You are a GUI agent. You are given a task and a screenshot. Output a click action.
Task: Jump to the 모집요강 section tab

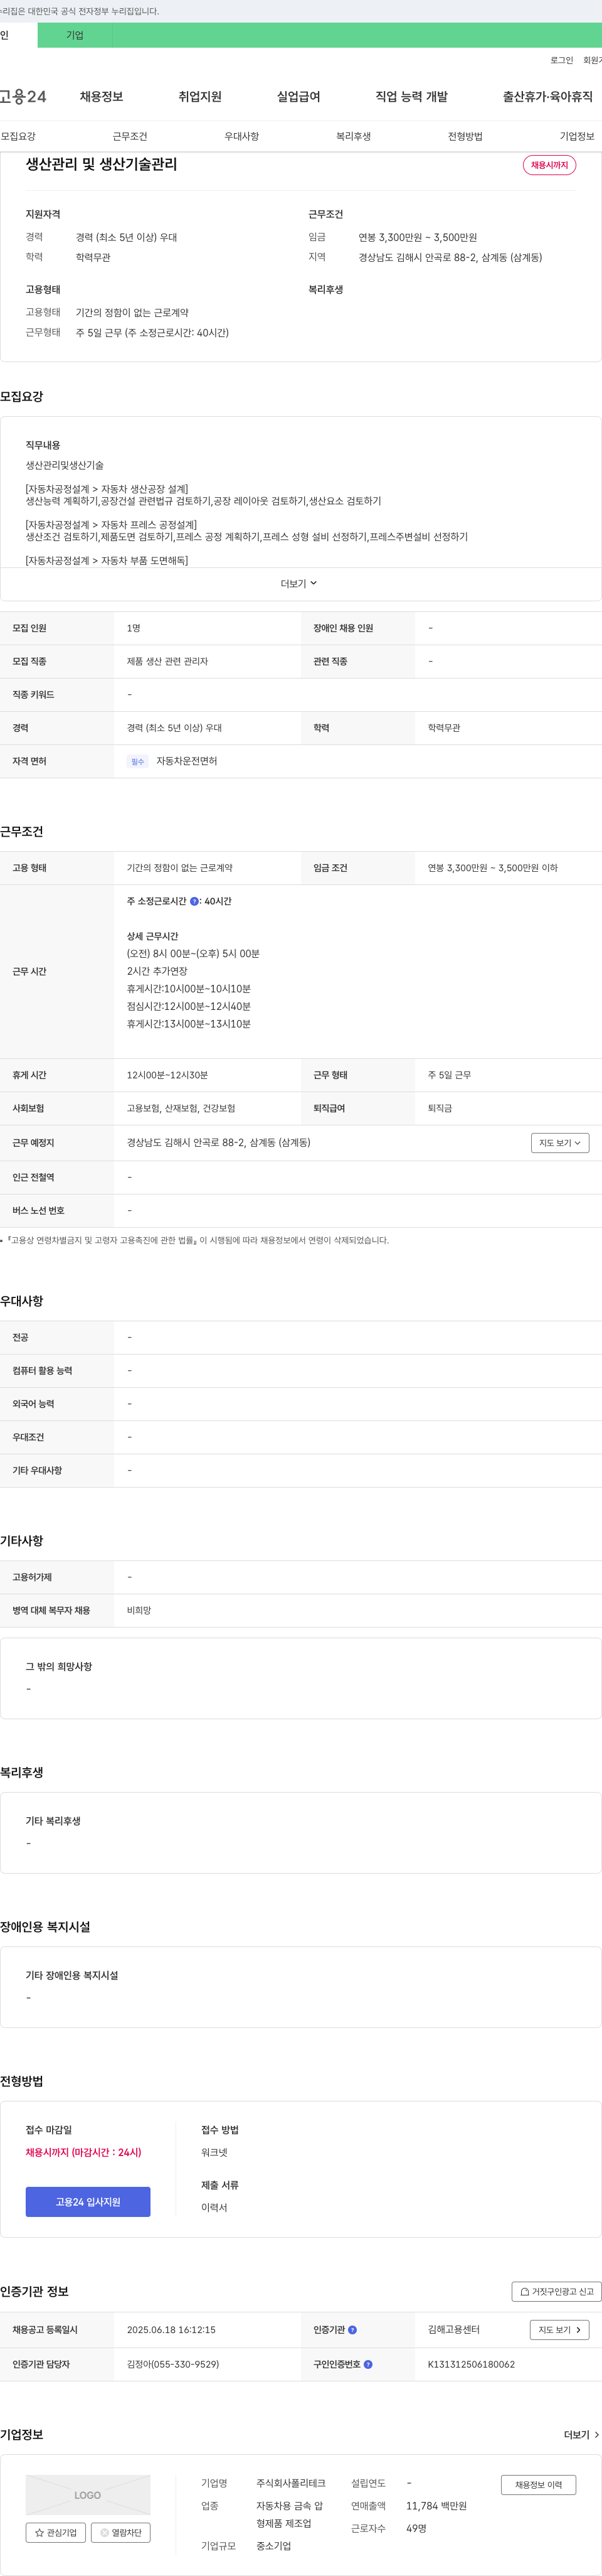18,136
